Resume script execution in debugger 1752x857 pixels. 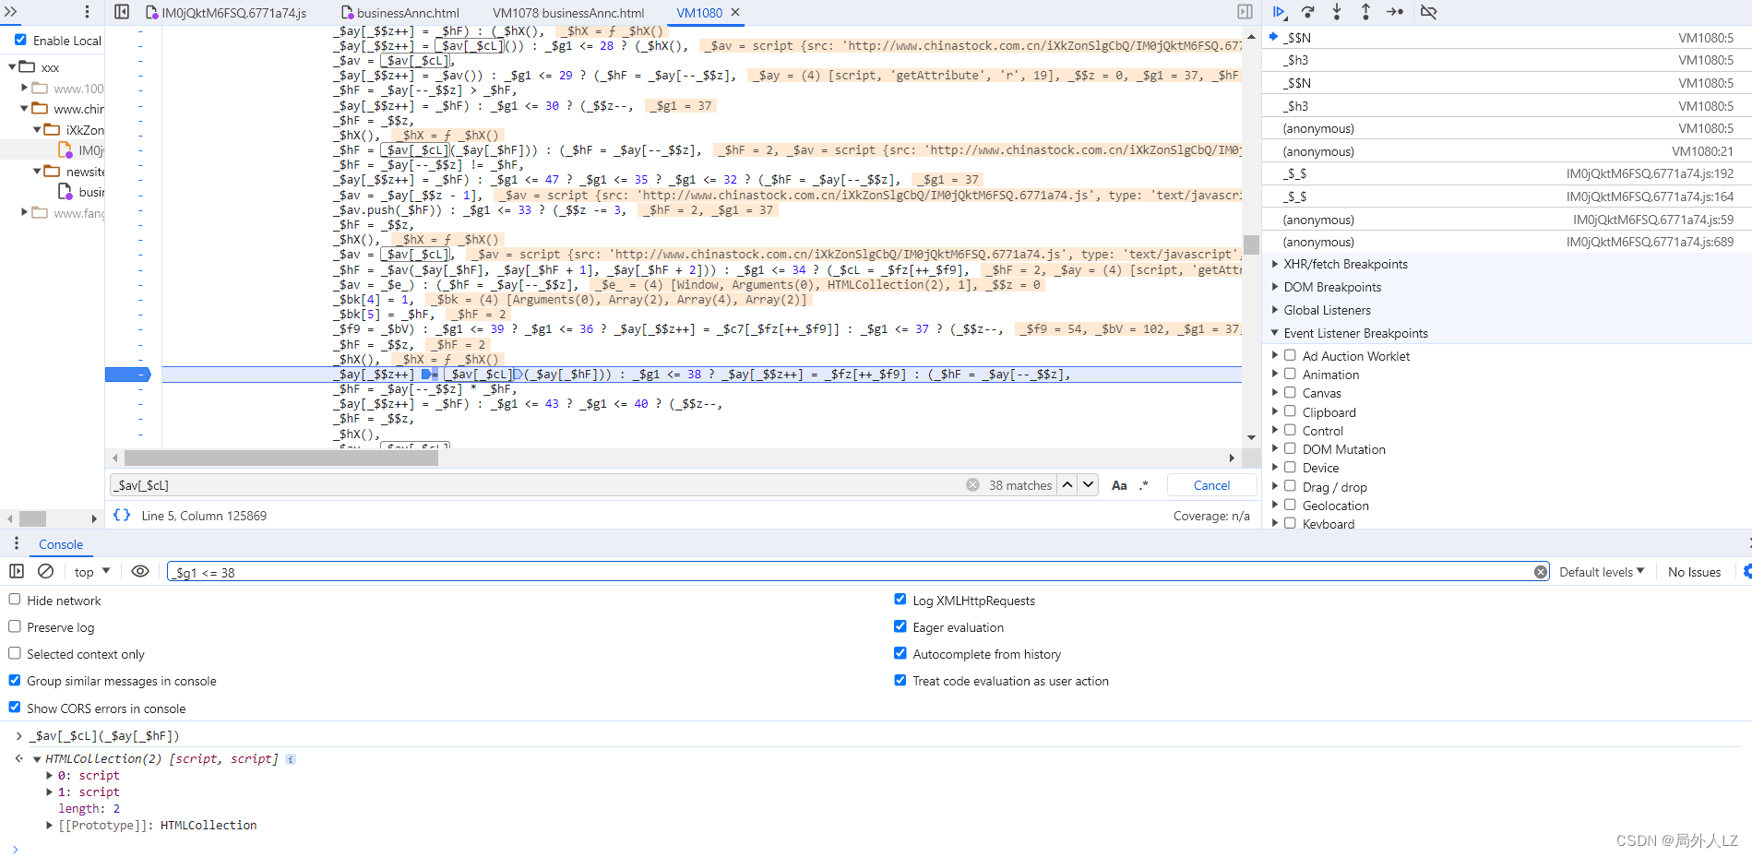[1279, 12]
